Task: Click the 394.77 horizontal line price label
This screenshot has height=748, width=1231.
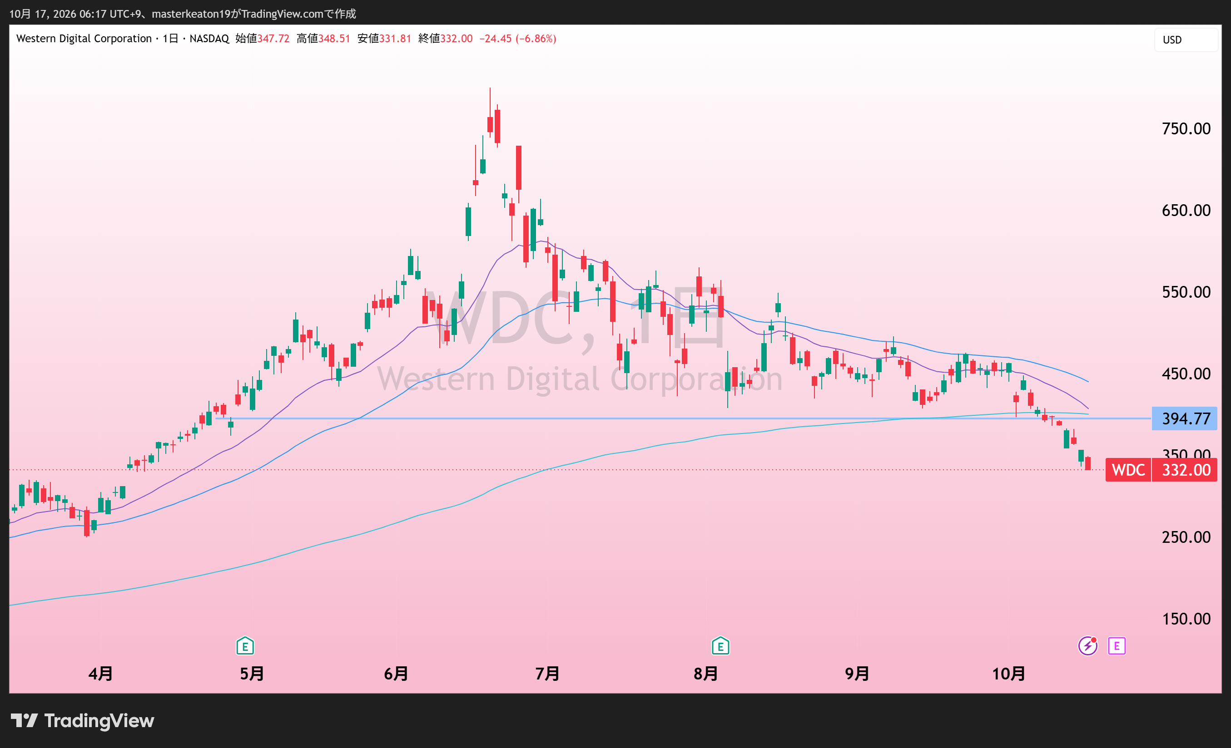Action: point(1185,418)
